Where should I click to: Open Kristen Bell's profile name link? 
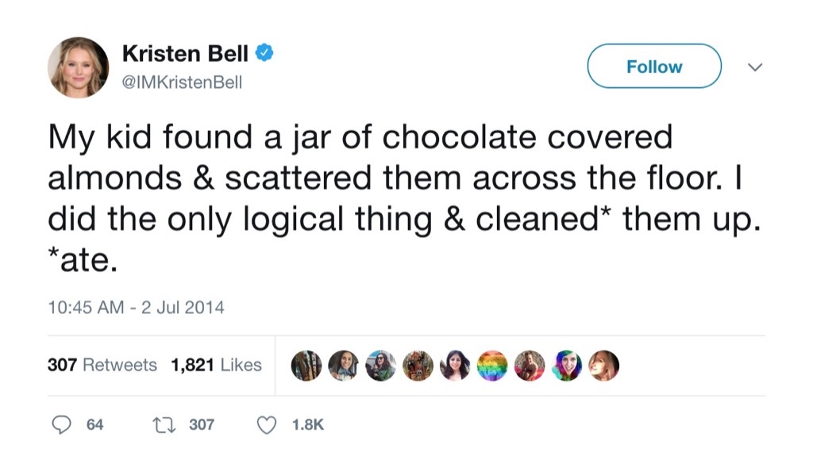click(186, 54)
